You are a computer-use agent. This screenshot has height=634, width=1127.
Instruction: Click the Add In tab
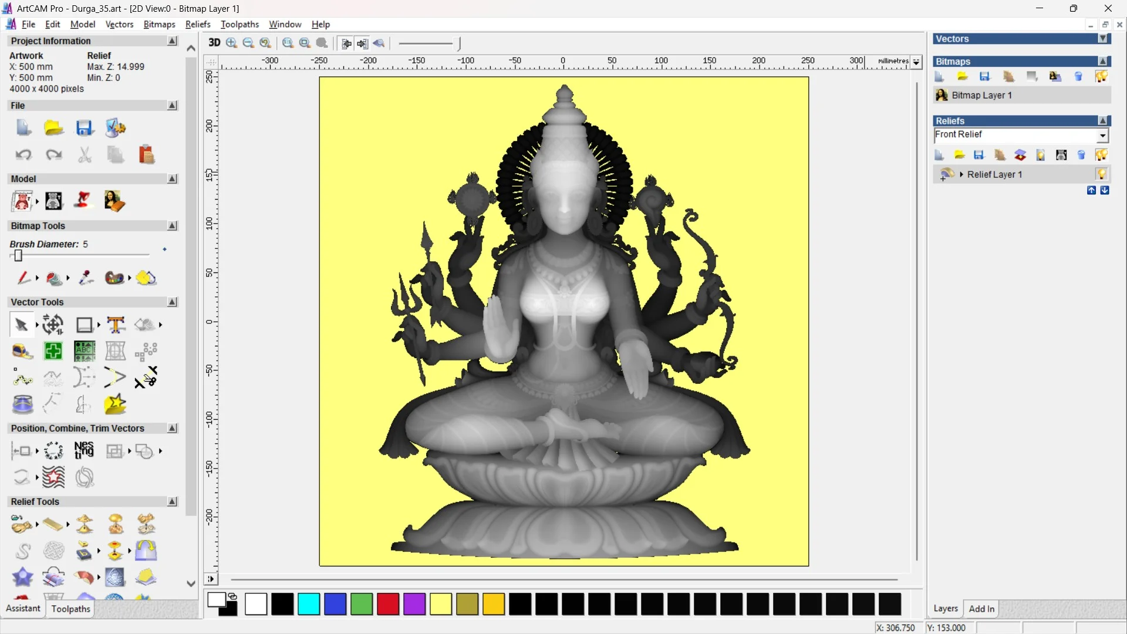[x=981, y=609]
